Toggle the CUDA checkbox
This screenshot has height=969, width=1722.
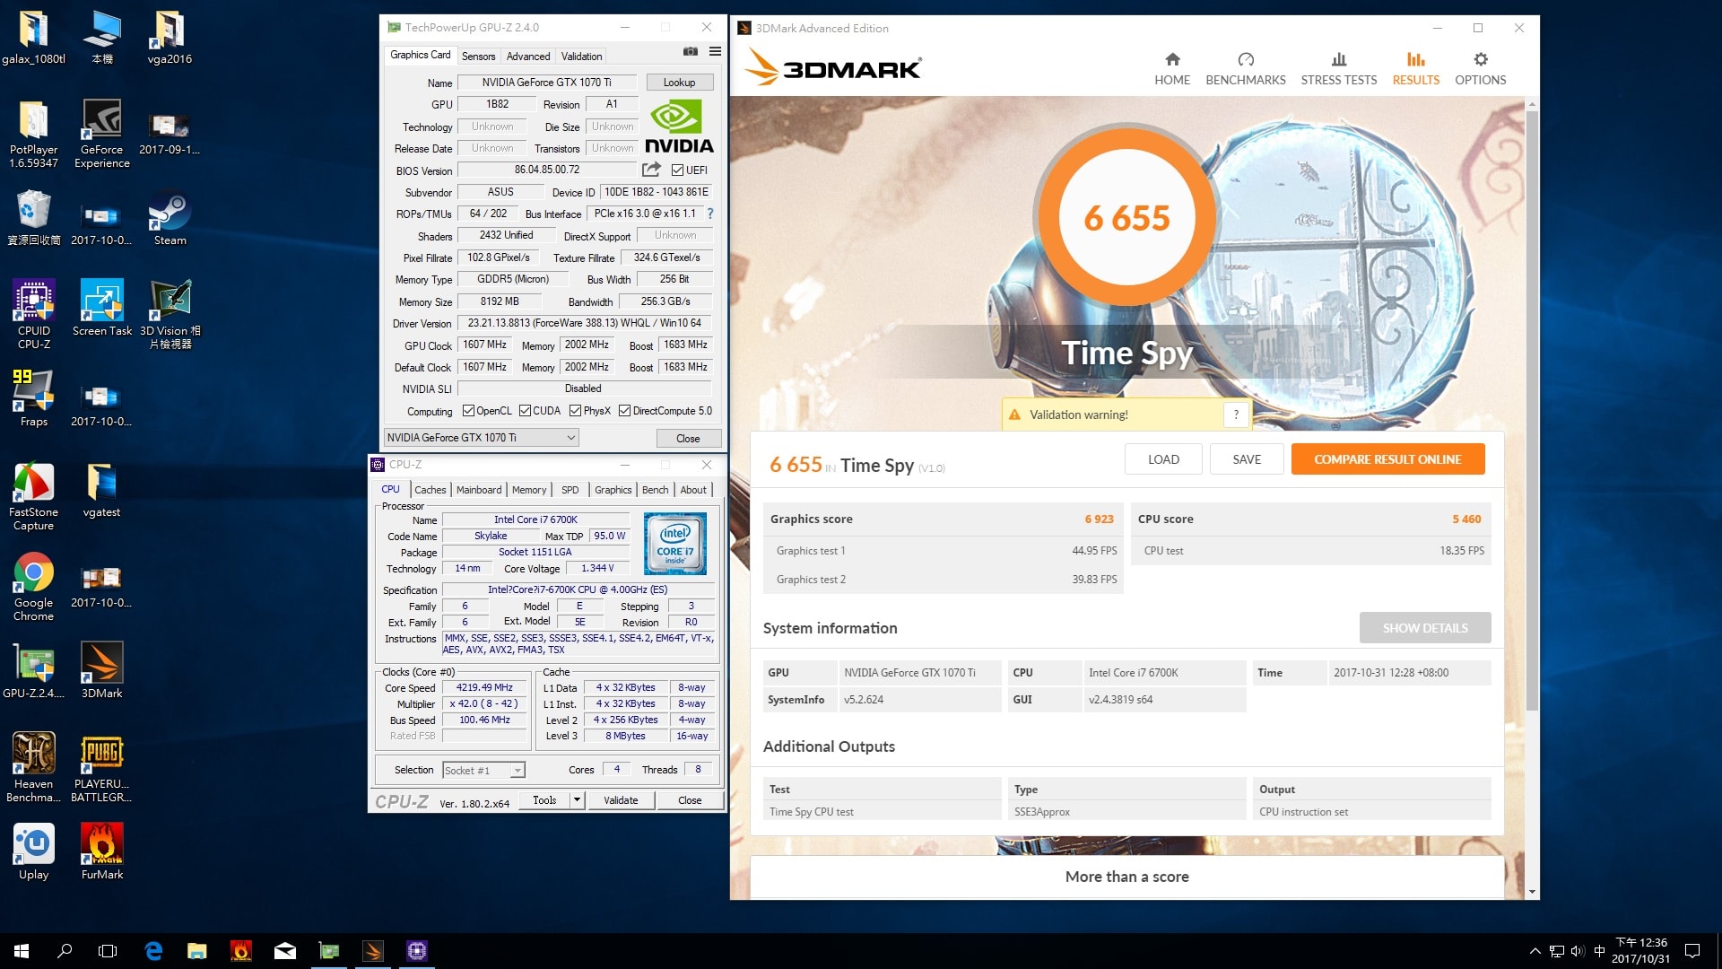(x=526, y=411)
